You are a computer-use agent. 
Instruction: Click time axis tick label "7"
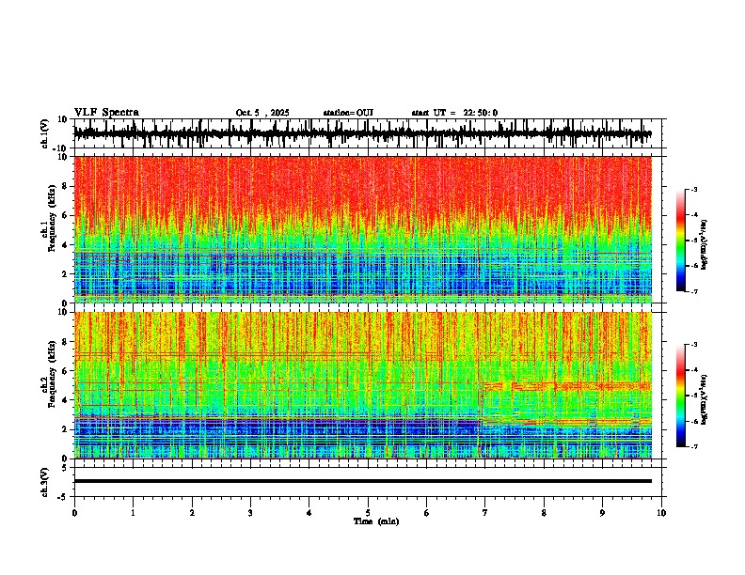pos(485,513)
